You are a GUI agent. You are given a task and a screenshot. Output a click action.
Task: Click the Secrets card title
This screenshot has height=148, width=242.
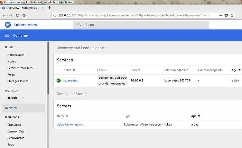click(64, 106)
